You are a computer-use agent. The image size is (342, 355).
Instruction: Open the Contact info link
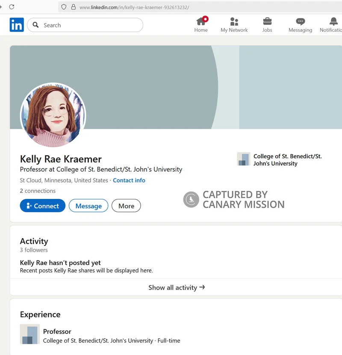pos(129,180)
